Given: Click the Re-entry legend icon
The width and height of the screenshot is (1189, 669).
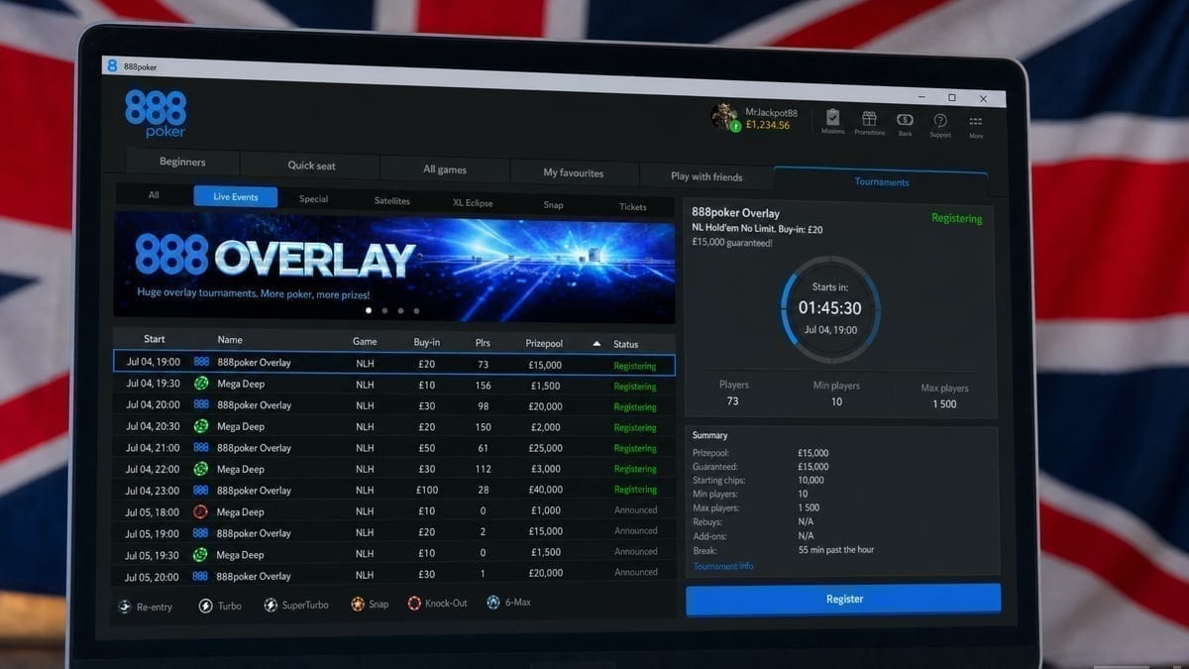Looking at the screenshot, I should point(125,607).
